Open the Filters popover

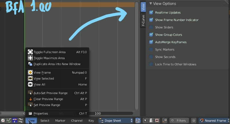click(x=179, y=121)
